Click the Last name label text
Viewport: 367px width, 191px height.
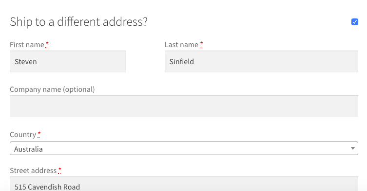point(181,45)
